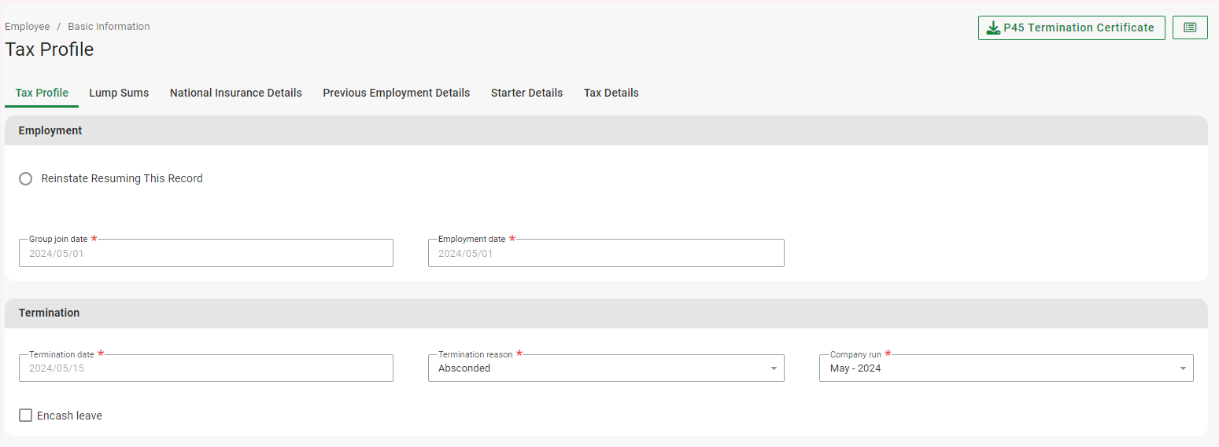Click the Termination date field
Image resolution: width=1219 pixels, height=447 pixels.
point(205,368)
